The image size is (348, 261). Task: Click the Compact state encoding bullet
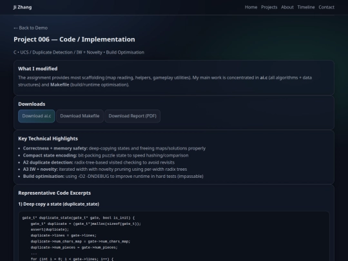click(x=106, y=155)
